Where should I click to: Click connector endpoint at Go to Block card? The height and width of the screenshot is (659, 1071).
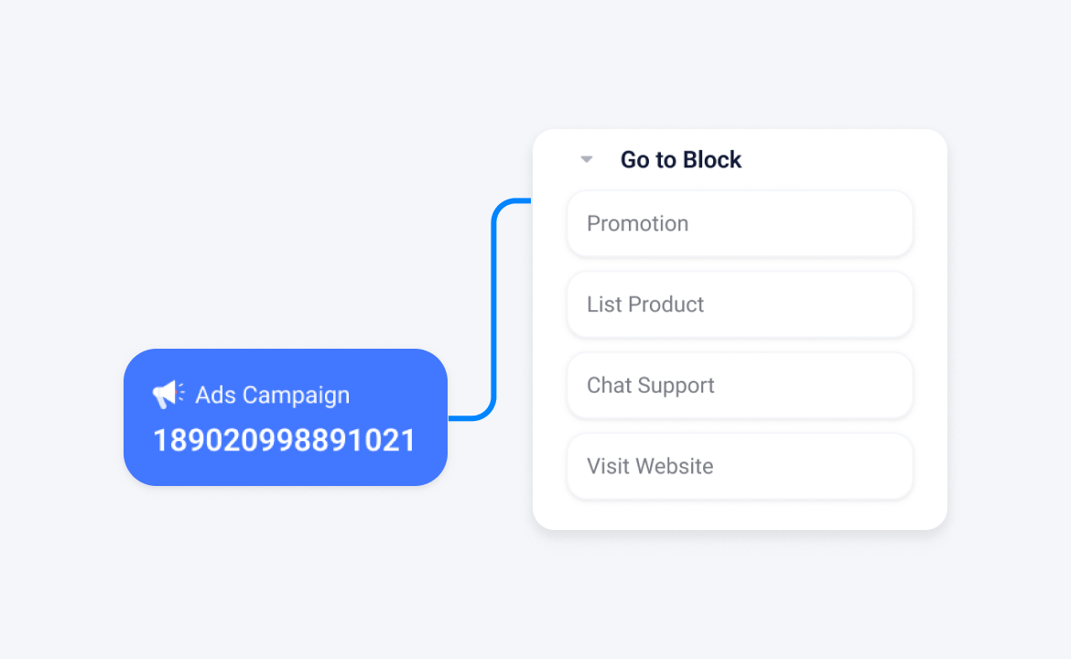(528, 201)
